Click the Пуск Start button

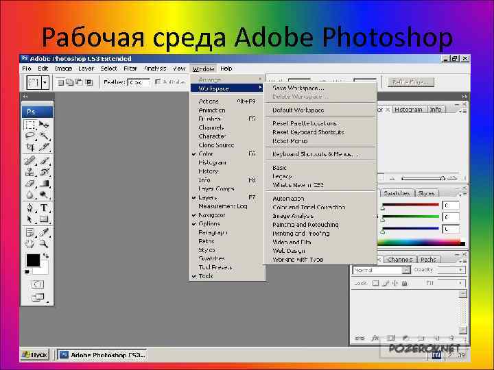pos(35,355)
